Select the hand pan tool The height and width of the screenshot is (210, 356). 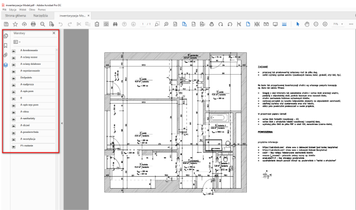click(x=307, y=24)
